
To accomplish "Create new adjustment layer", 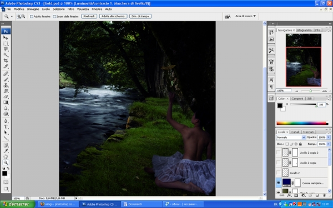I will pos(303,195).
